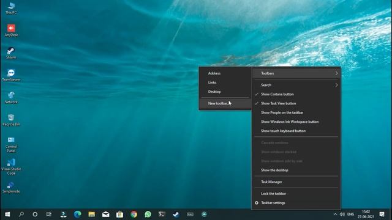The height and width of the screenshot is (220, 392).
Task: Enable Show People on the taskbar
Action: tap(296, 112)
